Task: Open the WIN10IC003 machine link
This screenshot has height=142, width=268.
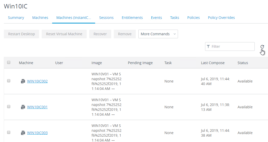Action: pyautogui.click(x=37, y=133)
